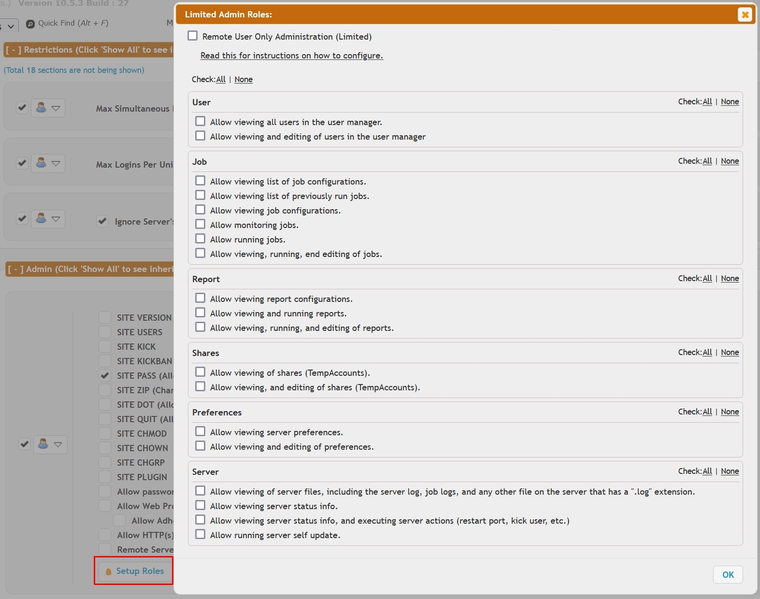Viewport: 760px width, 599px height.
Task: Click the user icon beside Max Logins Per
Action: coord(42,163)
